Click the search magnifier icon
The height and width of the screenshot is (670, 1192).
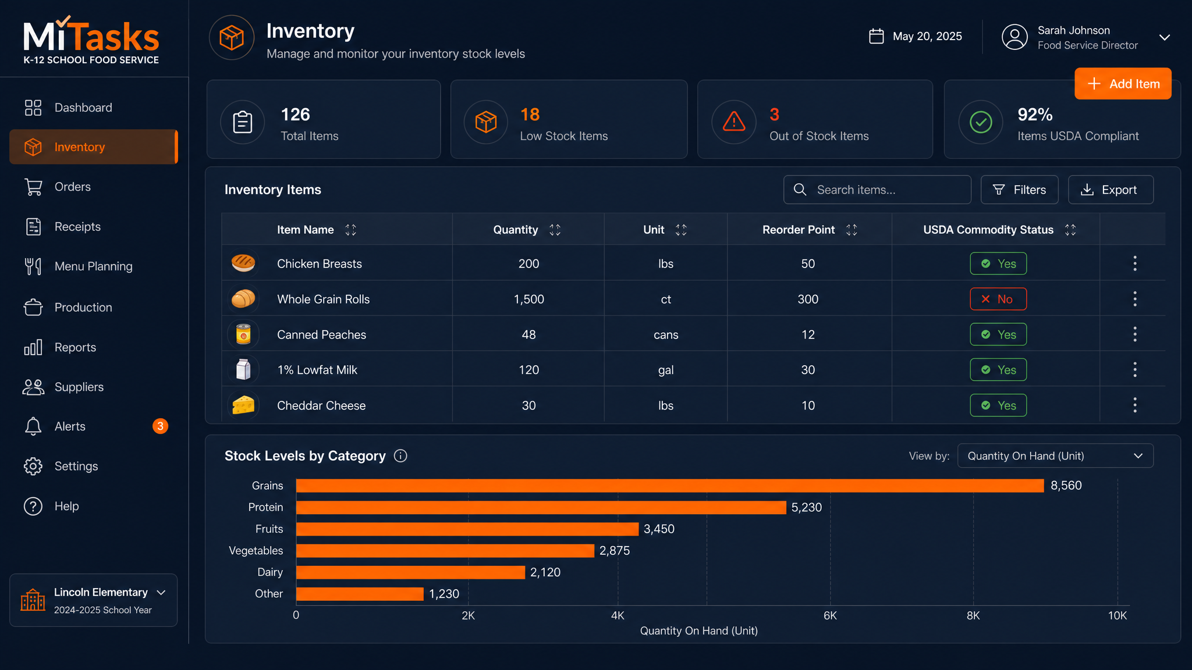800,190
